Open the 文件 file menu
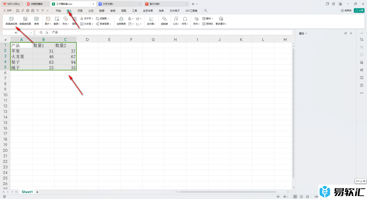367x199 pixels. [7, 11]
